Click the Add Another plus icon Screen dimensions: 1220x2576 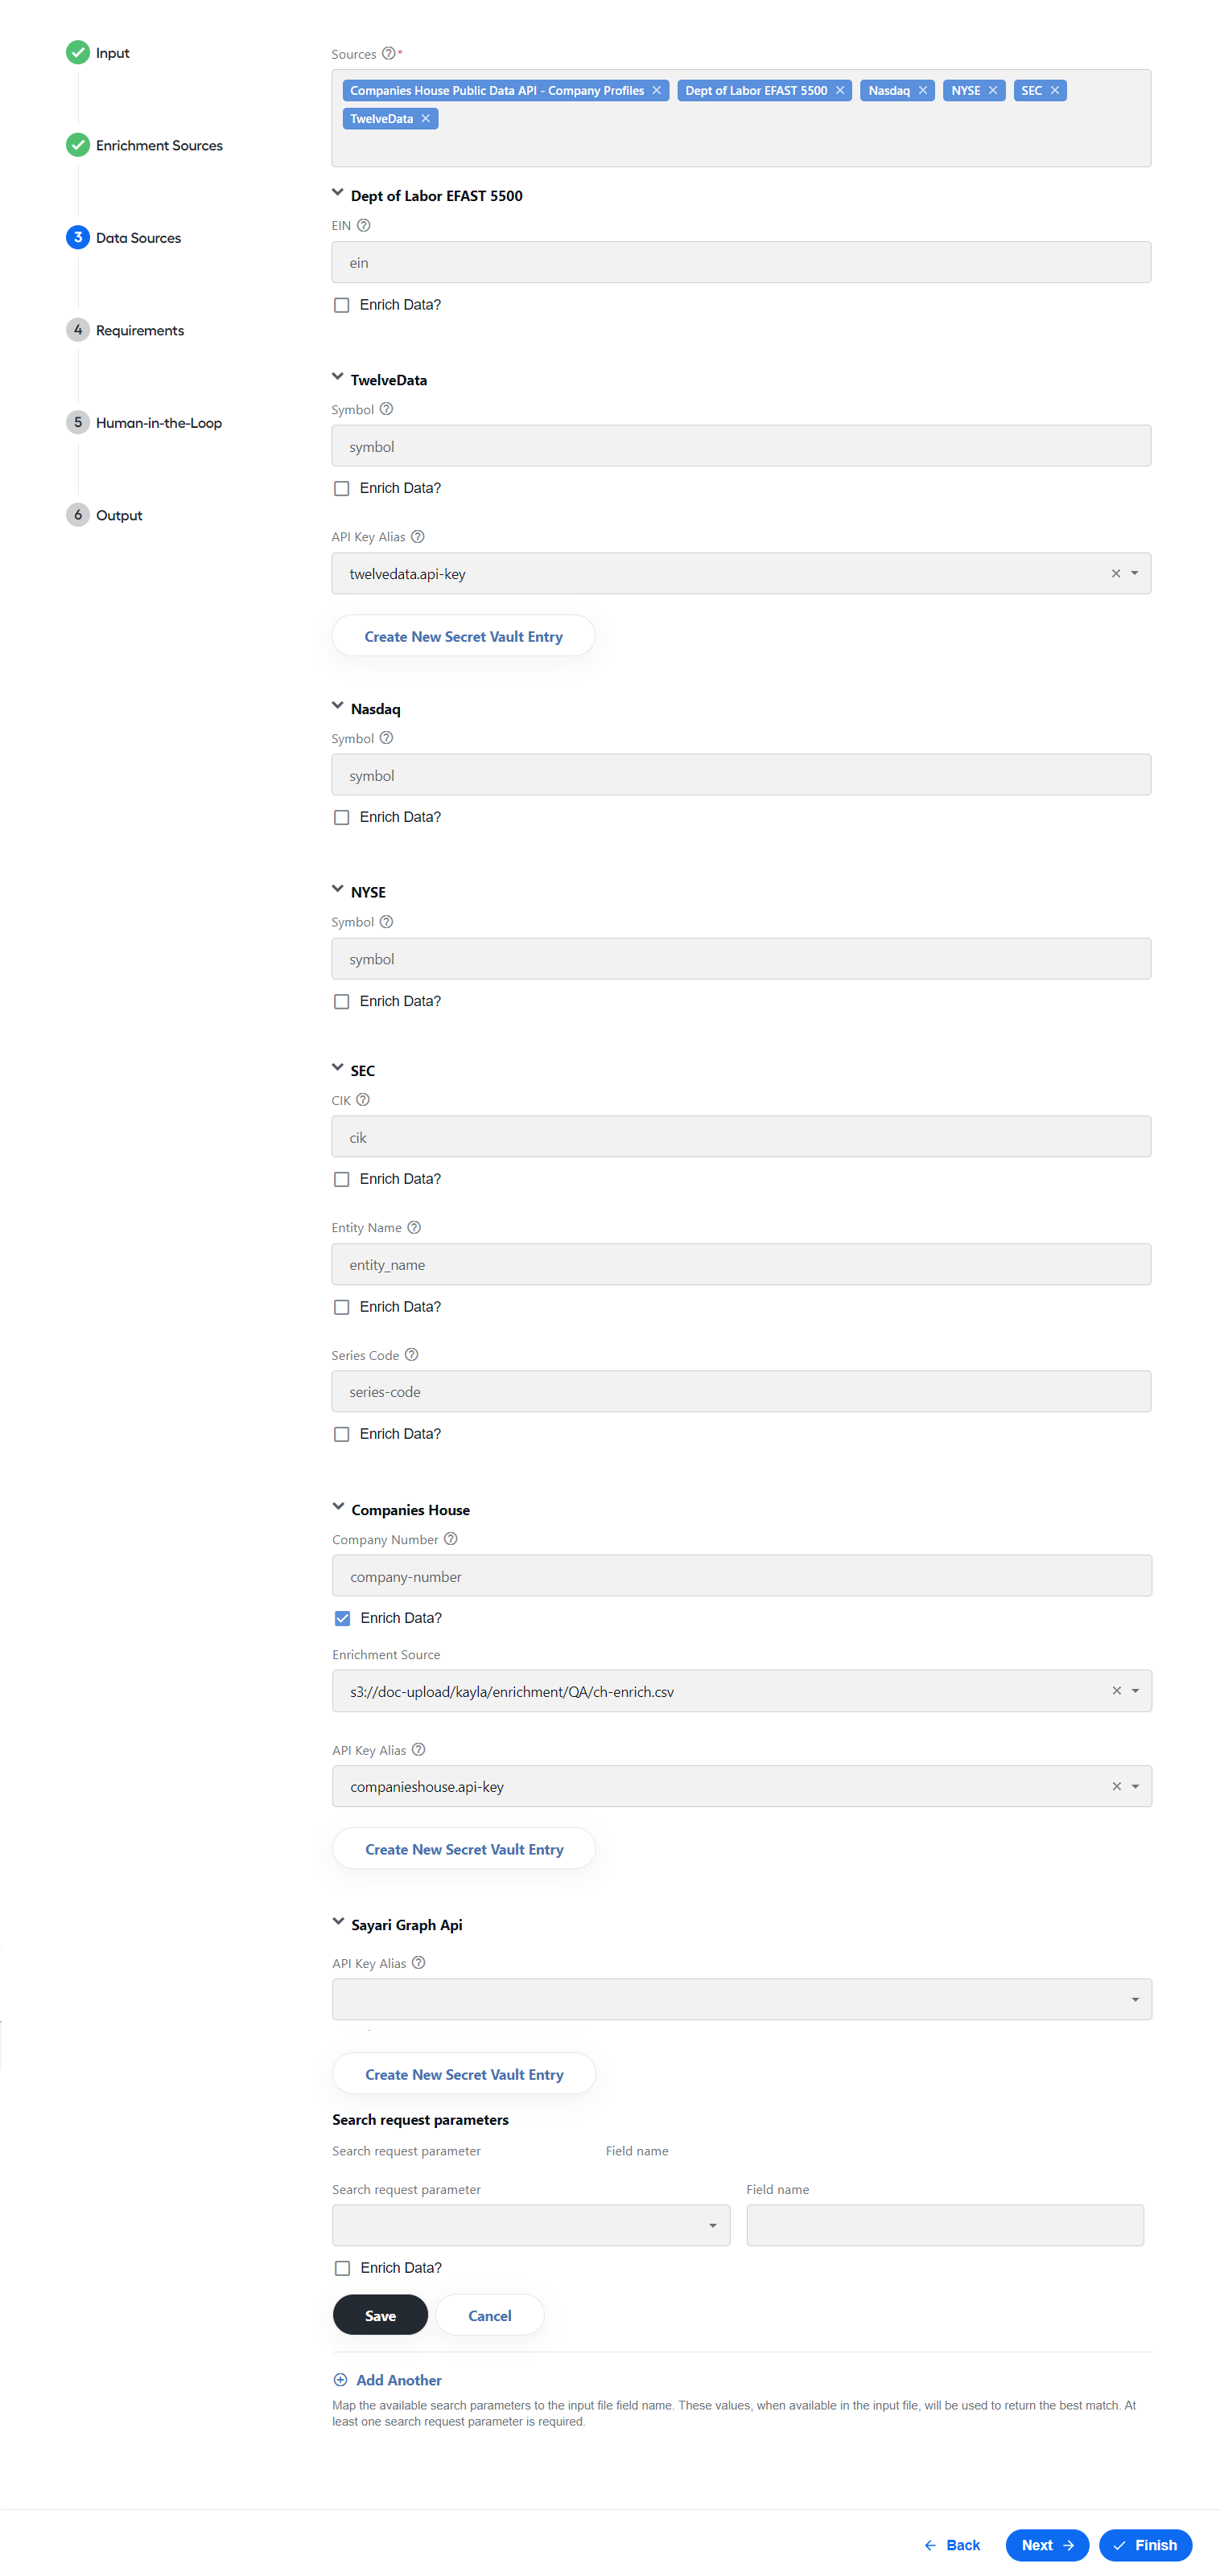point(340,2380)
